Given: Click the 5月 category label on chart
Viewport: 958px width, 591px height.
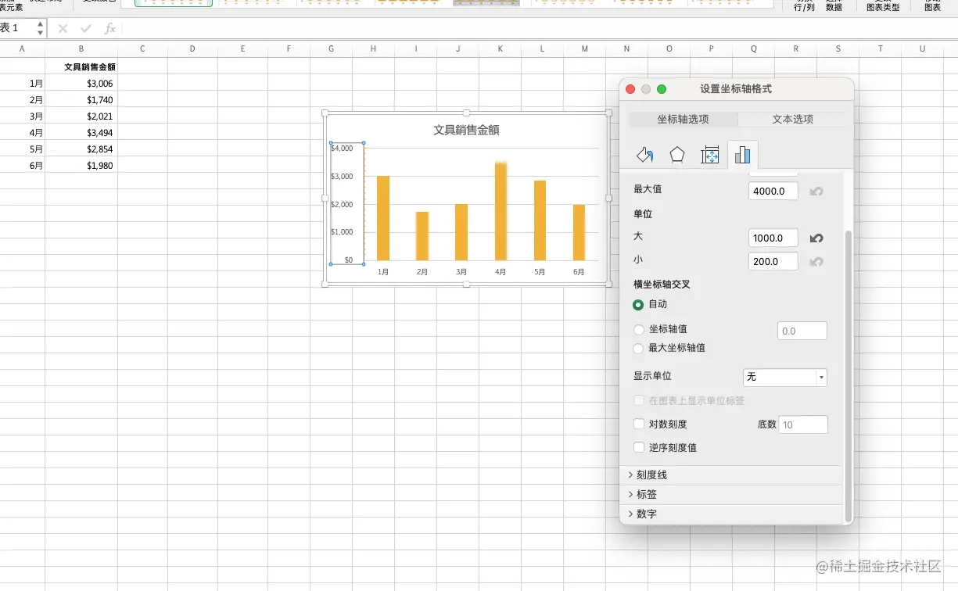Looking at the screenshot, I should click(x=540, y=272).
